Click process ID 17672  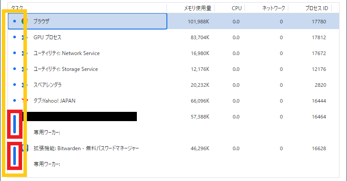pos(319,53)
